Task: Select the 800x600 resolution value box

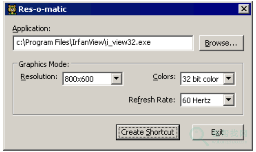Action: pos(87,79)
